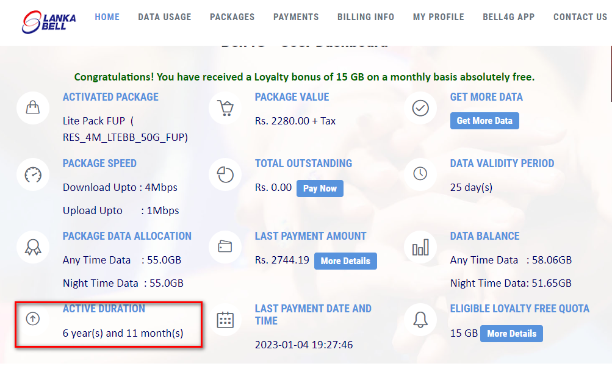The height and width of the screenshot is (366, 612).
Task: Go to BELL4G APP page
Action: pyautogui.click(x=508, y=17)
